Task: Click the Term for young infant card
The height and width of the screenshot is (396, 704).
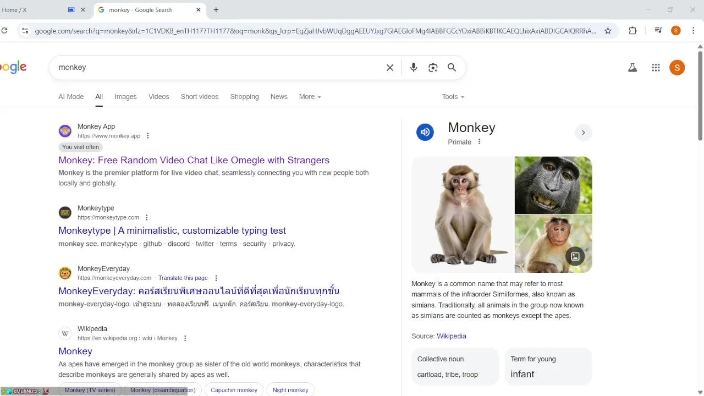Action: tap(548, 366)
